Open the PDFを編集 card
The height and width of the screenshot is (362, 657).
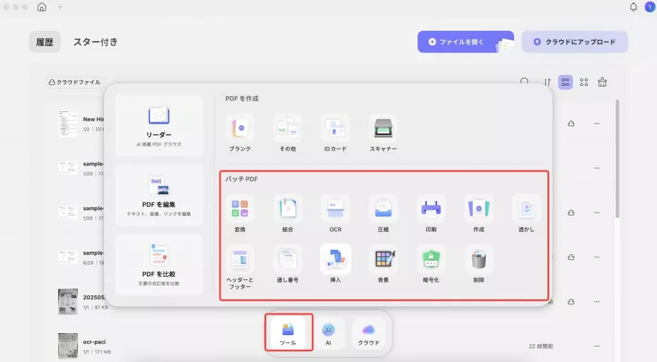point(159,195)
